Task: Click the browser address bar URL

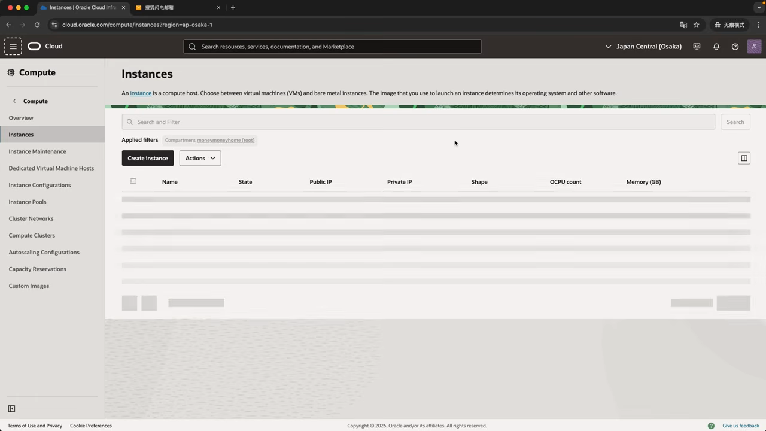Action: tap(137, 25)
